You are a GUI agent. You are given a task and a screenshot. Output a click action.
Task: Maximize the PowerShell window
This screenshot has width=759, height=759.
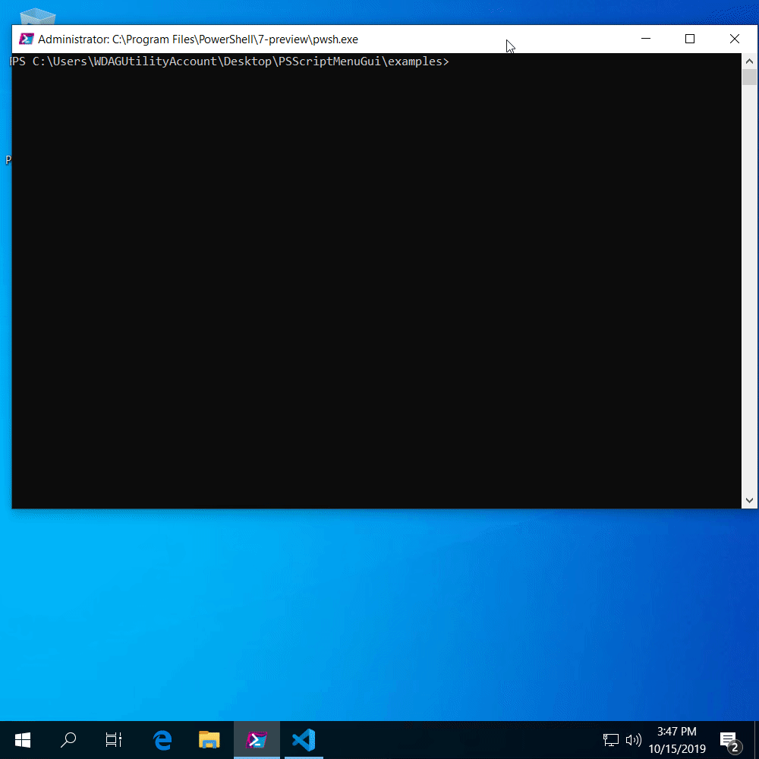point(690,39)
